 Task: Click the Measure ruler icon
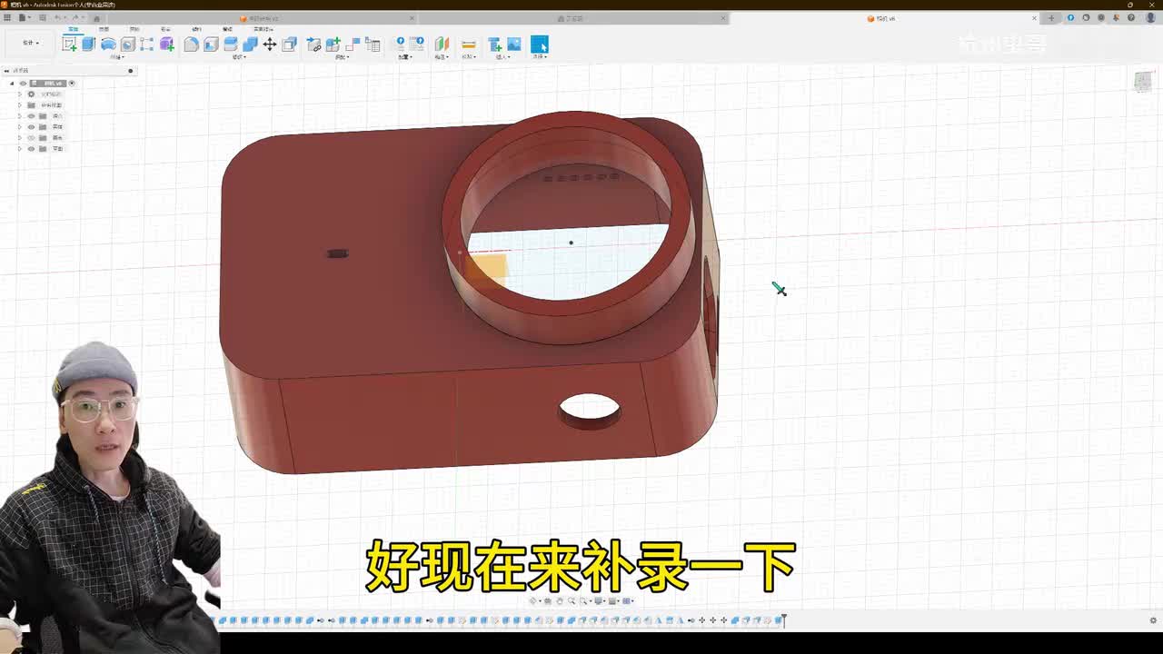(469, 44)
